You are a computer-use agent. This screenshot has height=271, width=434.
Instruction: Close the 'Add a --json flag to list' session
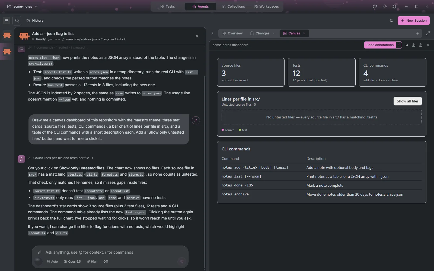pos(197,36)
